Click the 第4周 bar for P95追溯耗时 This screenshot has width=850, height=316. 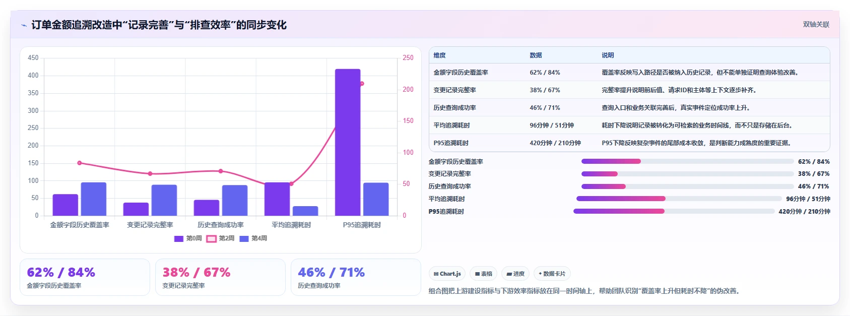pos(376,199)
